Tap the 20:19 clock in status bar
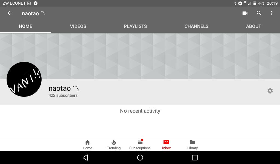 [272, 3]
